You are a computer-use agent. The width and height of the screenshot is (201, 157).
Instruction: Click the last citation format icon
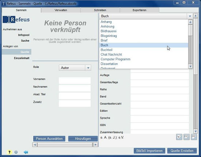[194, 137]
